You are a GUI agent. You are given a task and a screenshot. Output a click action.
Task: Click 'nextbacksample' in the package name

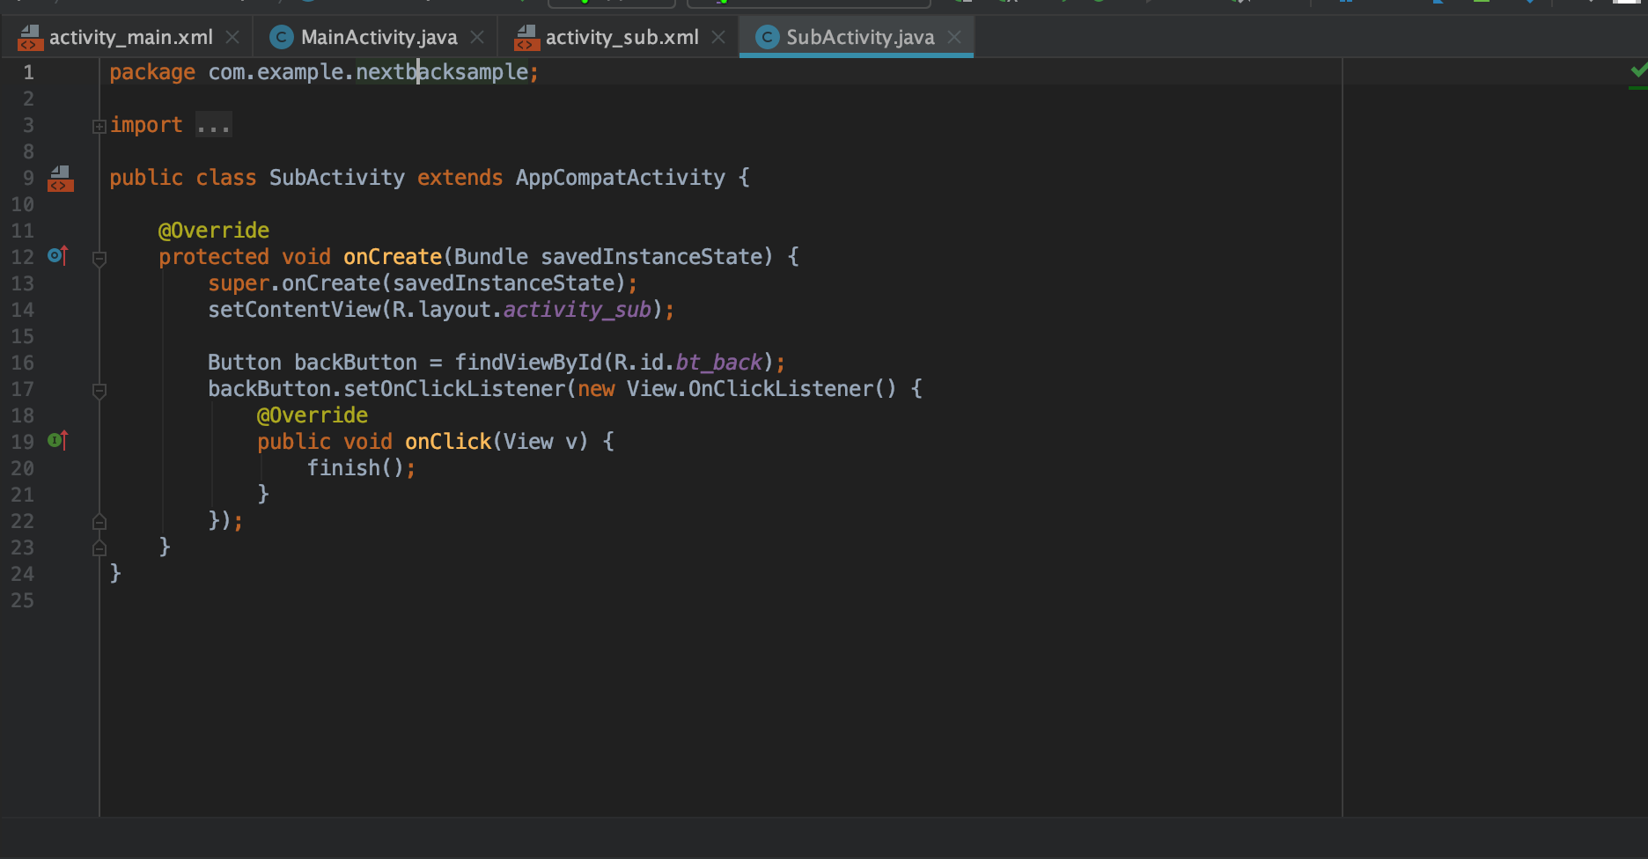coord(442,72)
